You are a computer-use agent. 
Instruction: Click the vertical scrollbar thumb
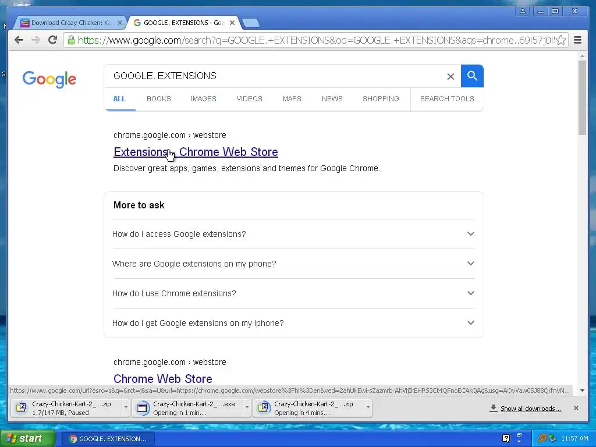tap(582, 97)
